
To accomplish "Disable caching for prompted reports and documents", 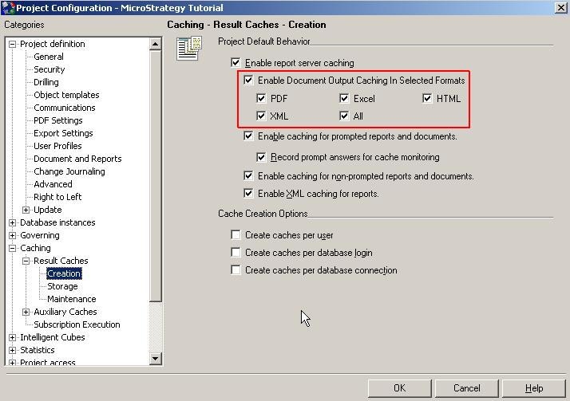I will pyautogui.click(x=248, y=136).
